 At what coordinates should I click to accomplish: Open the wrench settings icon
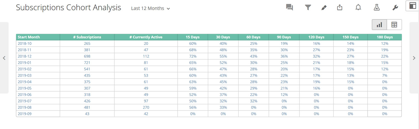[x=395, y=8]
